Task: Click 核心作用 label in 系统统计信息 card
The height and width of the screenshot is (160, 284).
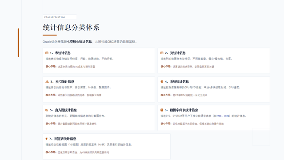Action: 166,95
